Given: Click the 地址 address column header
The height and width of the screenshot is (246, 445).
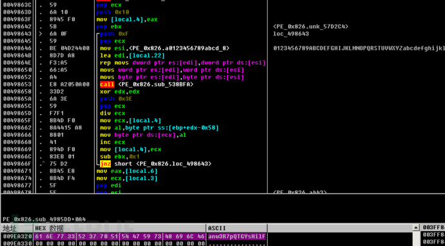Looking at the screenshot, I should point(10,228).
